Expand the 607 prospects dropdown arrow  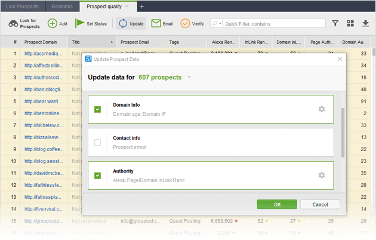point(190,78)
